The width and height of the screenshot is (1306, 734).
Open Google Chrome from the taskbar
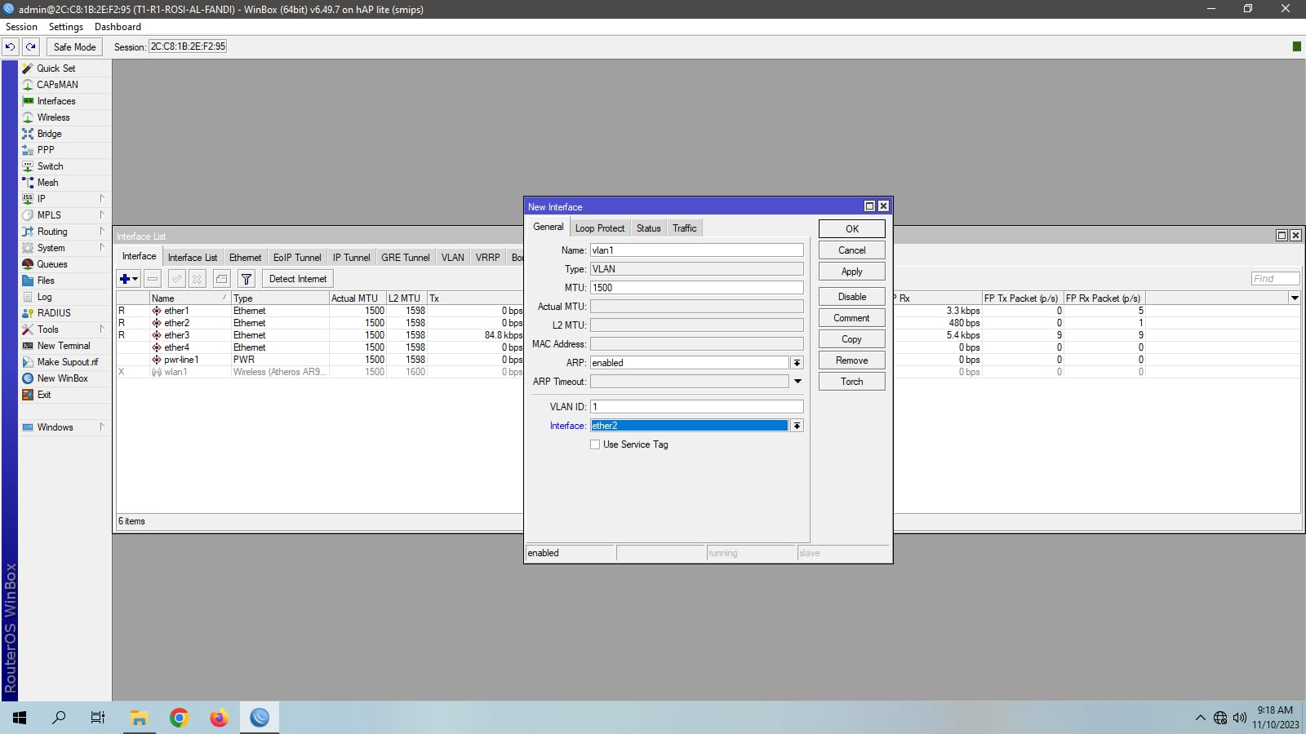click(x=180, y=718)
